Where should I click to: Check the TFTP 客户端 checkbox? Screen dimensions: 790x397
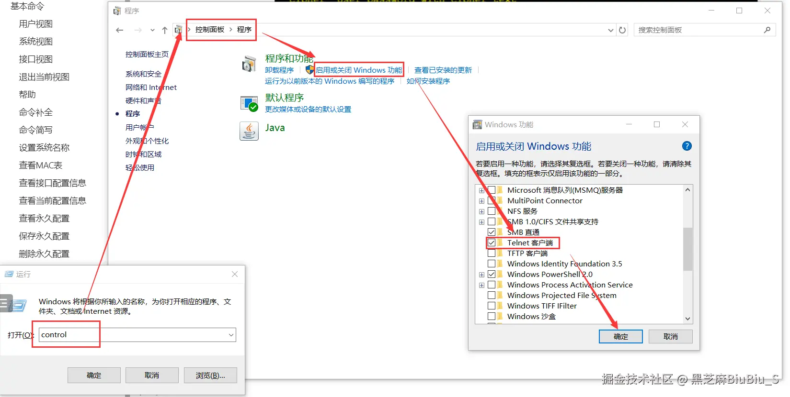click(492, 253)
